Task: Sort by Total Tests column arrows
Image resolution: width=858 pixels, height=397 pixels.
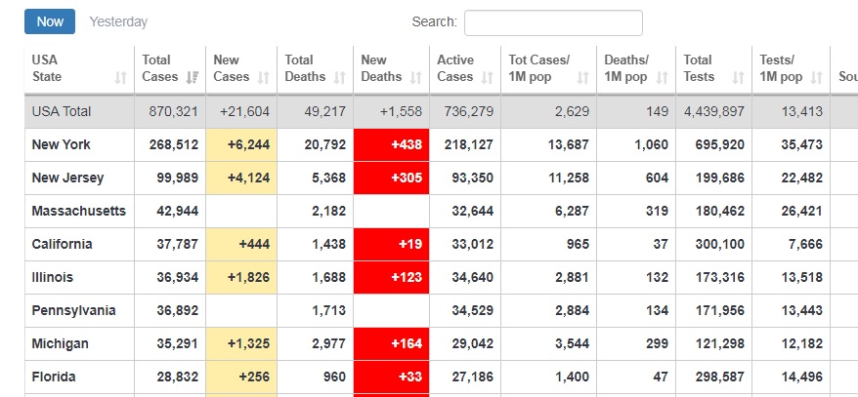Action: click(738, 78)
